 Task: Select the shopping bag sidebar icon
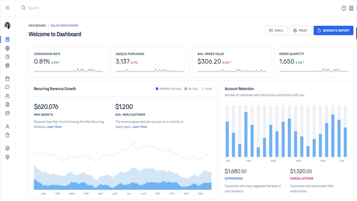point(8,39)
